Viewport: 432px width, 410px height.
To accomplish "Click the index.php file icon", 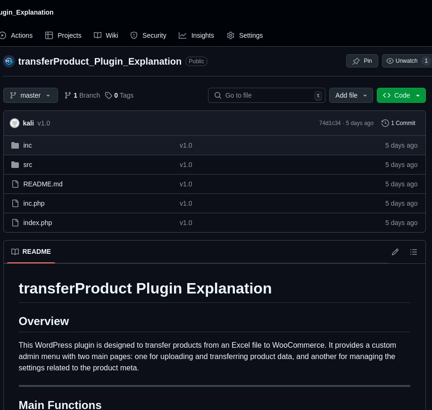I will pos(16,223).
